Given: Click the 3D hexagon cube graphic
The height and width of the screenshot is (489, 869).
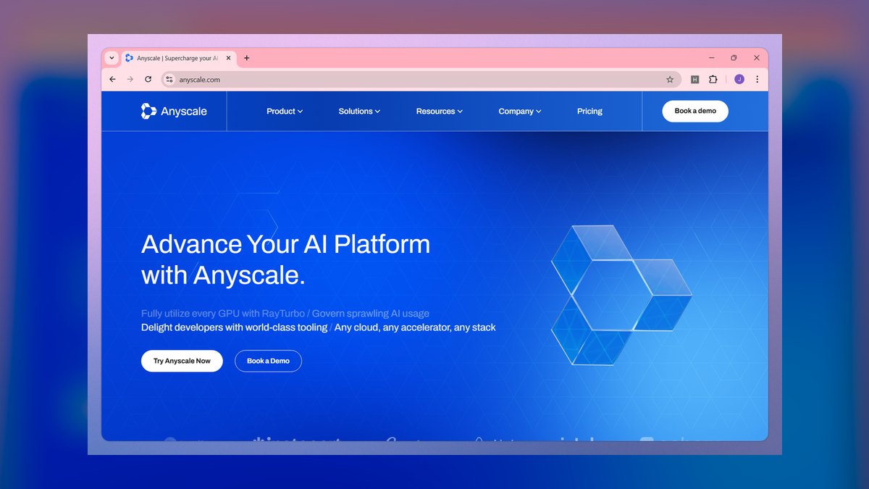Looking at the screenshot, I should 621,295.
